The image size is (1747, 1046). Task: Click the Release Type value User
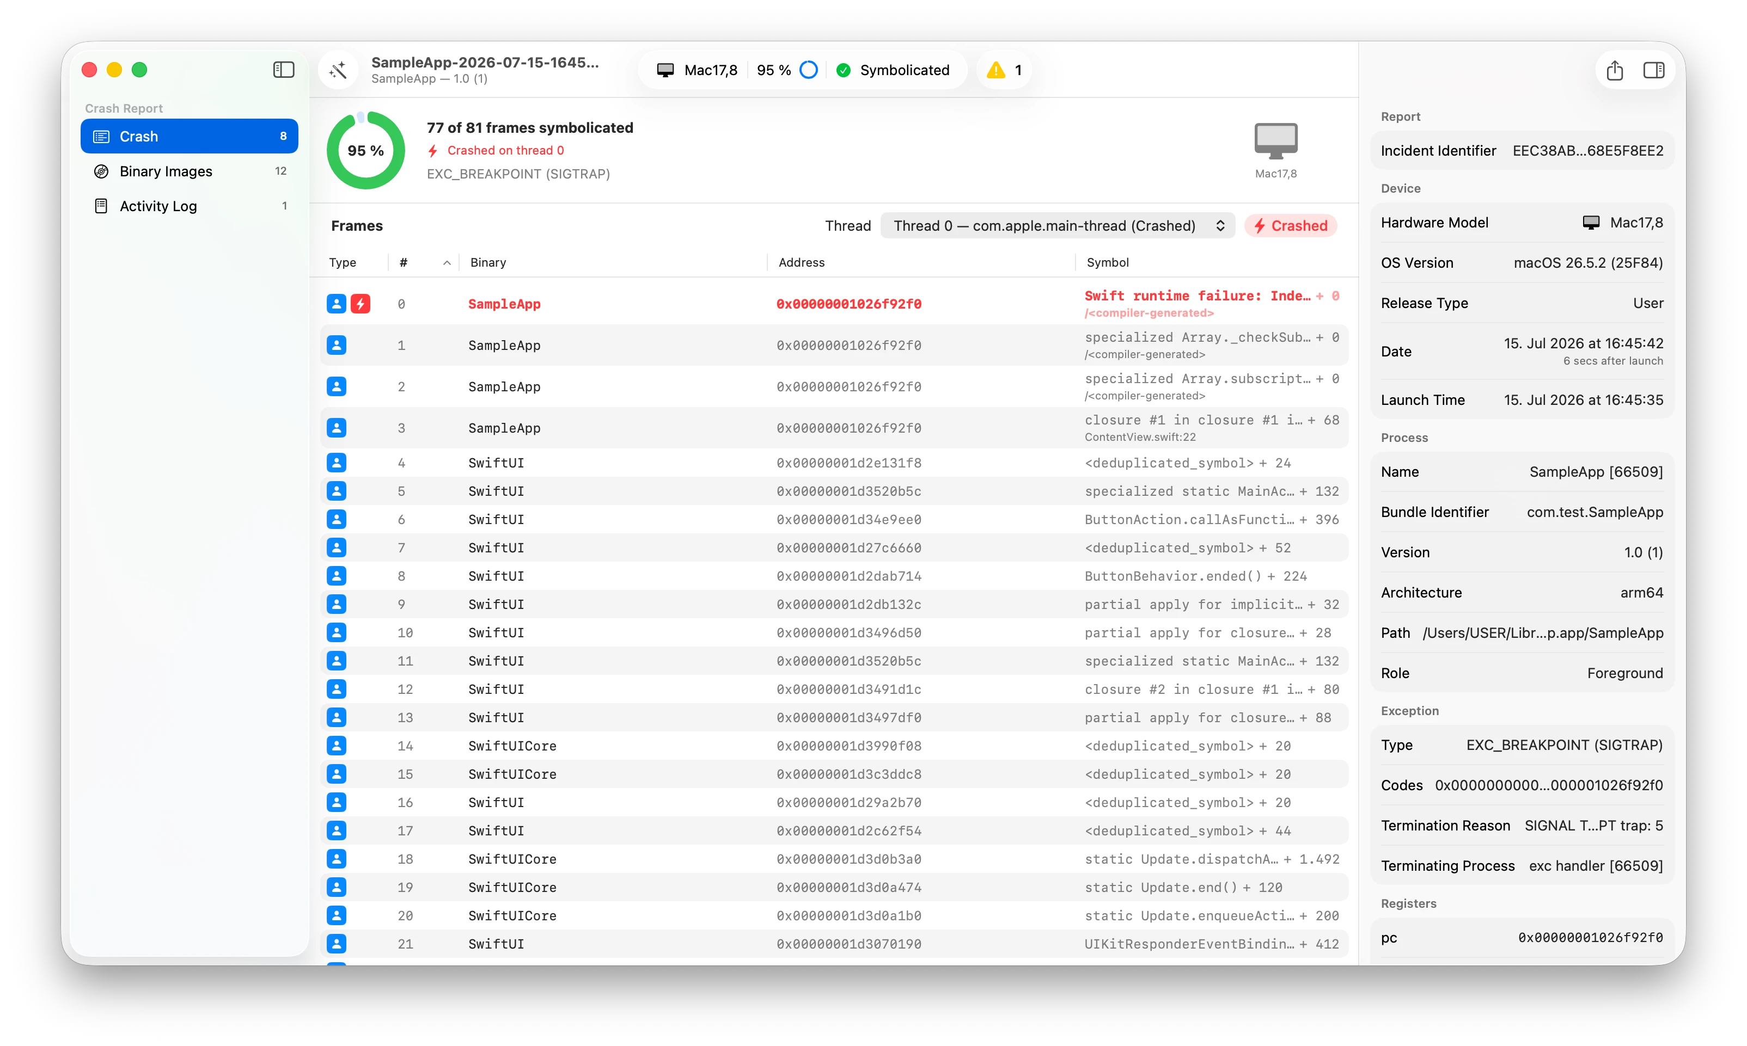(1648, 303)
